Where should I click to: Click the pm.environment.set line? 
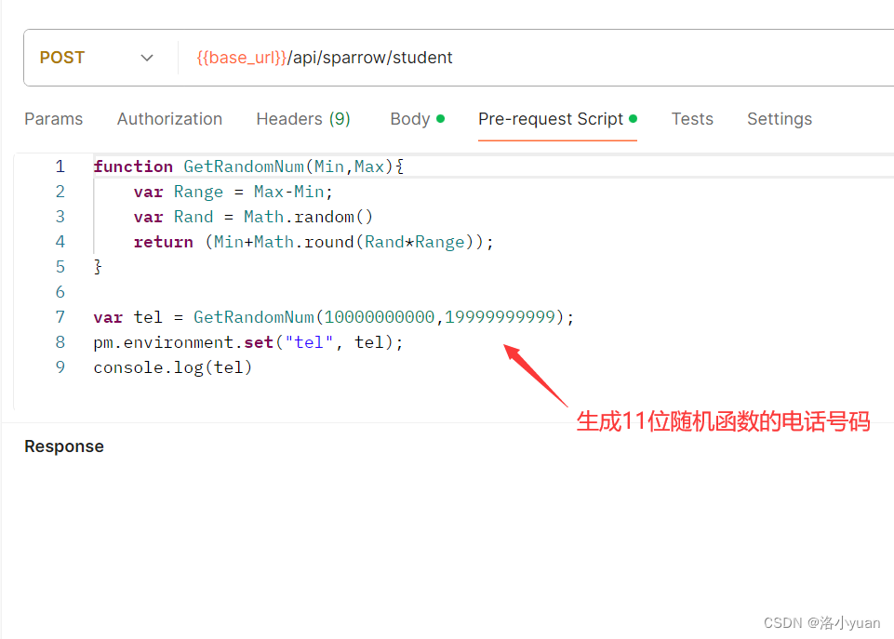[x=248, y=342]
